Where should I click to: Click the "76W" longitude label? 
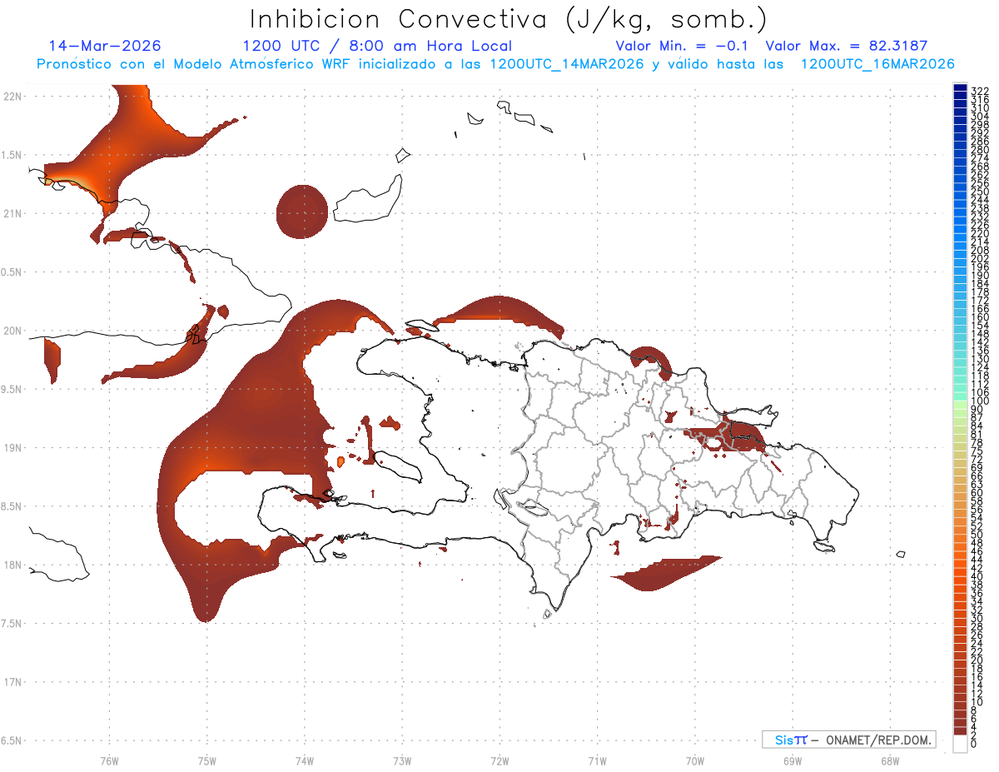109,760
